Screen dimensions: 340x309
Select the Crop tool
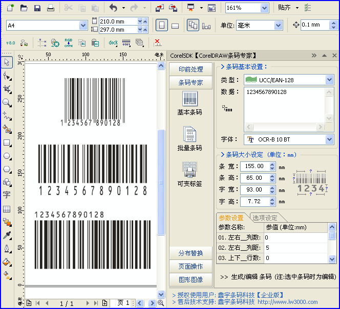point(7,89)
